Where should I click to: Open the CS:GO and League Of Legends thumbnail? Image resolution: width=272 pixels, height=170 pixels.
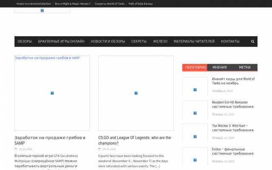click(136, 93)
